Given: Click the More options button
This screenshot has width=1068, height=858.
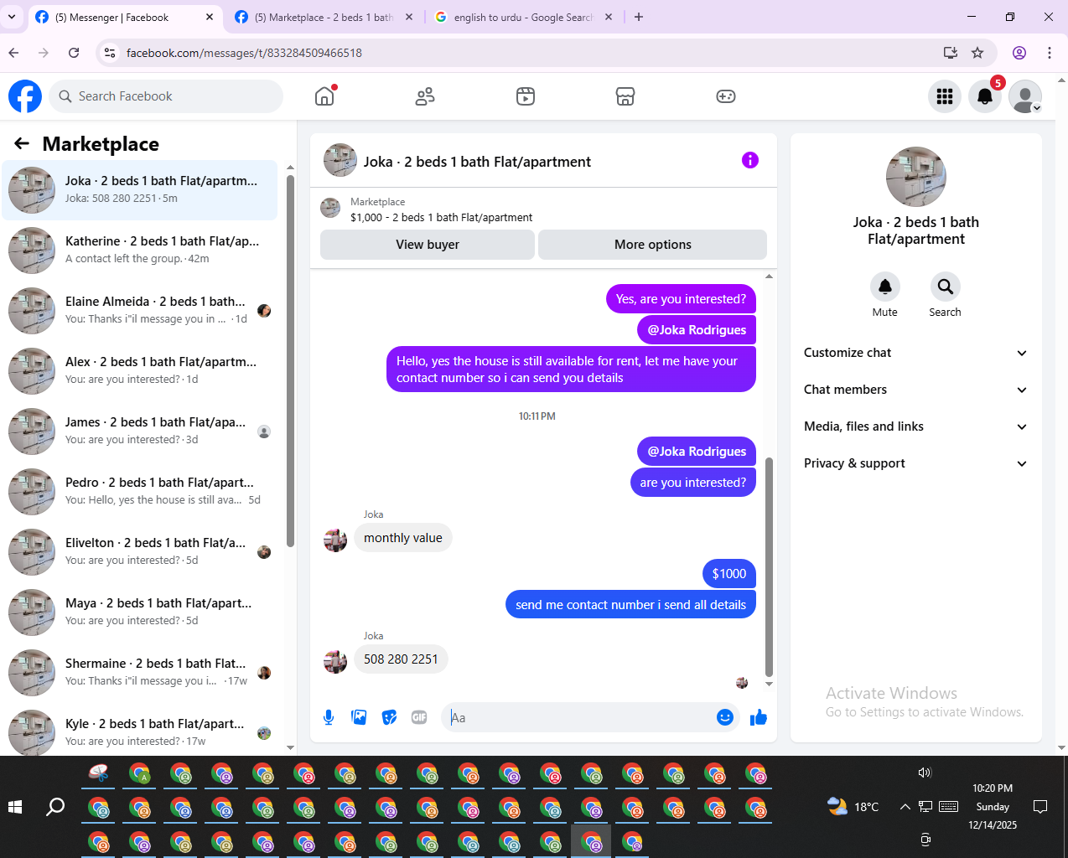Looking at the screenshot, I should pos(652,245).
